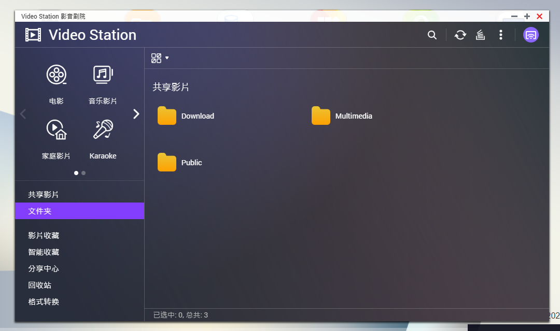Click the Video Station title text
The height and width of the screenshot is (331, 560).
pyautogui.click(x=92, y=35)
